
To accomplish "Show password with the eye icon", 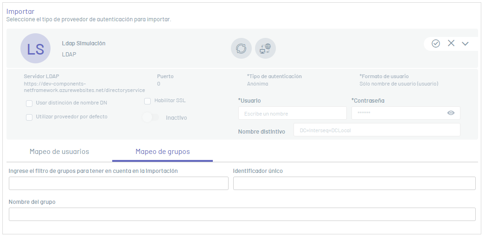I will click(451, 113).
